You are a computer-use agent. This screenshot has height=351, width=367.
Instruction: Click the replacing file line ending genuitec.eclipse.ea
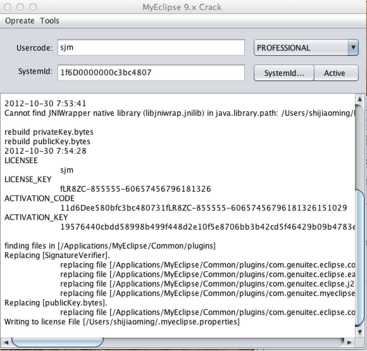[x=208, y=274]
